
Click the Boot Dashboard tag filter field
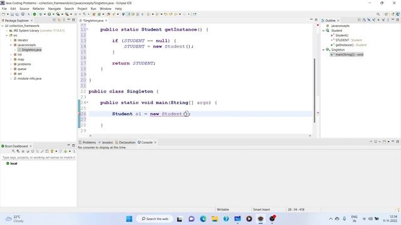coord(38,157)
